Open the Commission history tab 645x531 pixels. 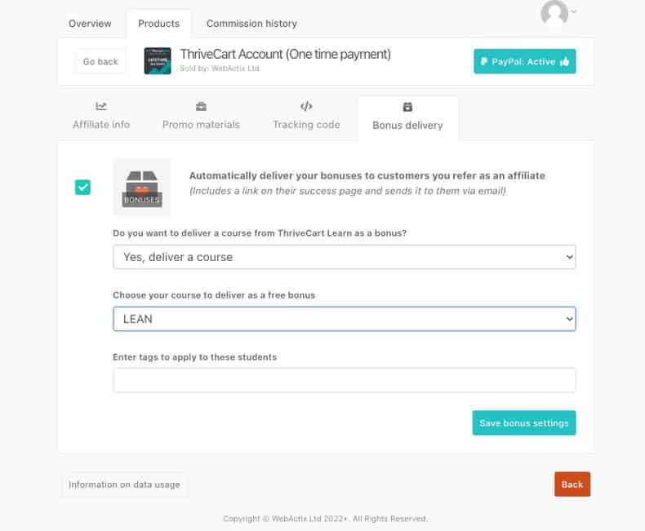click(x=251, y=24)
